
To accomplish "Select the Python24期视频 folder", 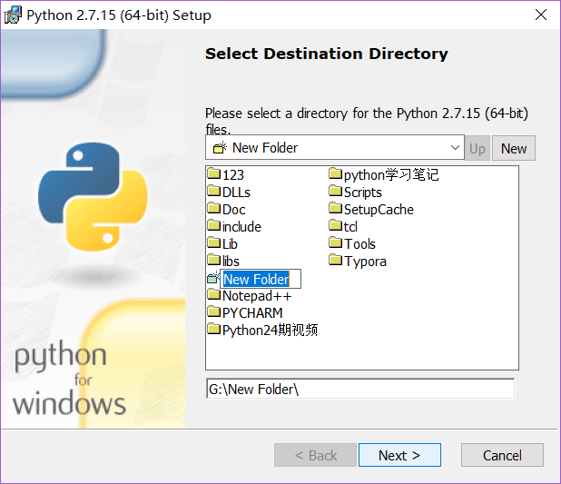I will point(262,330).
